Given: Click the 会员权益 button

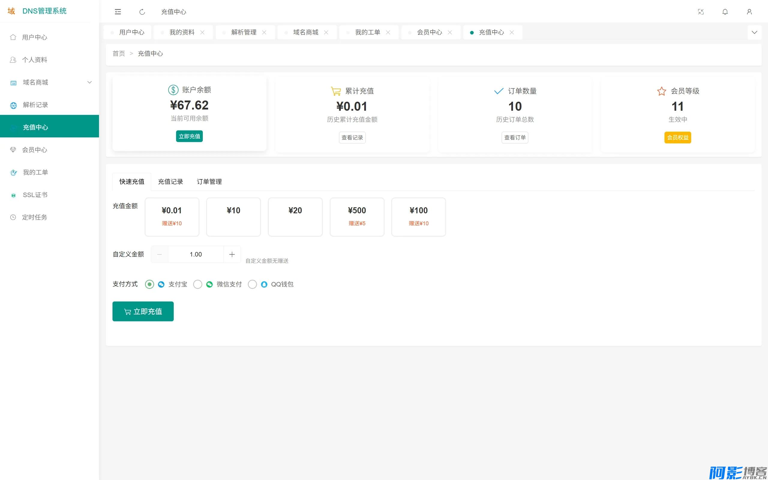Looking at the screenshot, I should click(678, 137).
